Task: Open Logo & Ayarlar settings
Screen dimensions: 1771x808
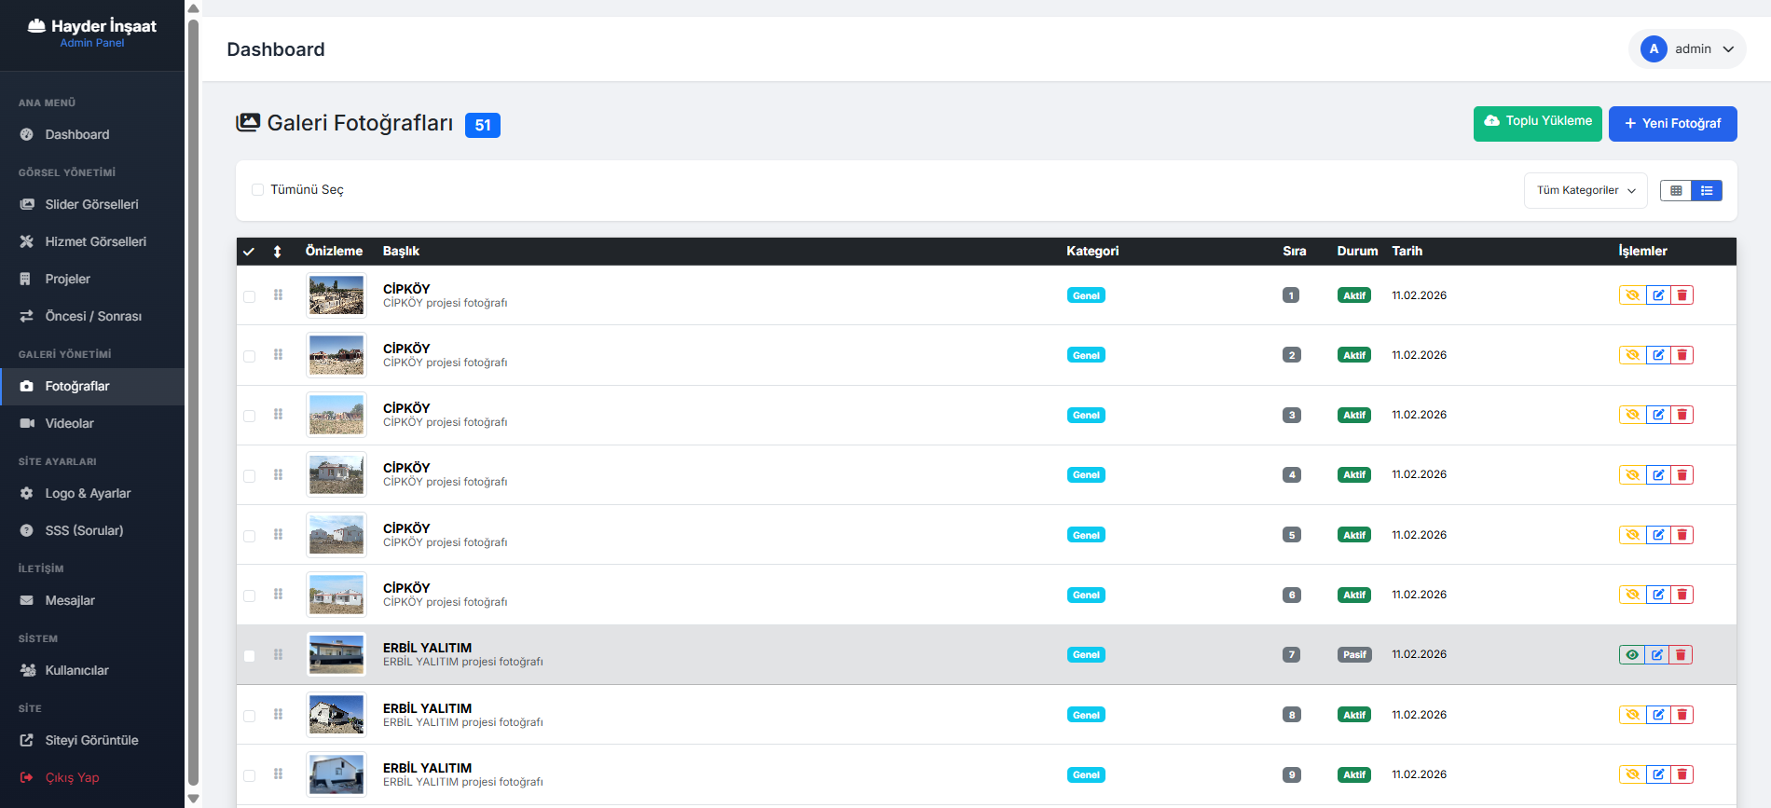Action: tap(92, 494)
